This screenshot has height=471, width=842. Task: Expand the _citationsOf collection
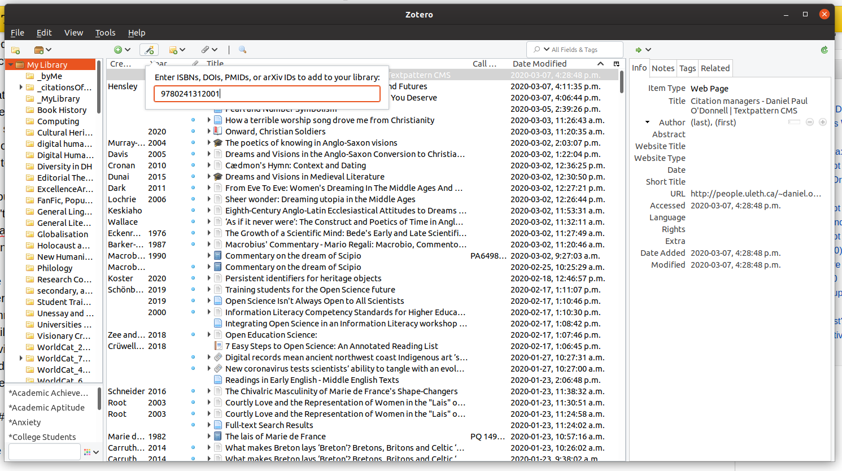coord(21,87)
